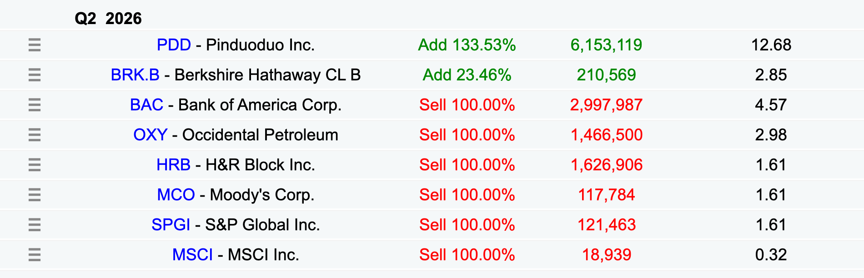This screenshot has width=864, height=278.
Task: Click the 12.68 portfolio percentage value
Action: click(x=771, y=45)
